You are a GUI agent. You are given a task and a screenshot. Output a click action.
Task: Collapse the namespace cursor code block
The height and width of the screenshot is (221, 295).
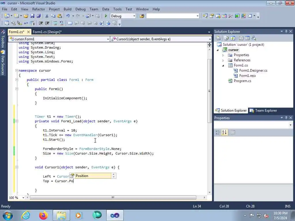(17, 71)
